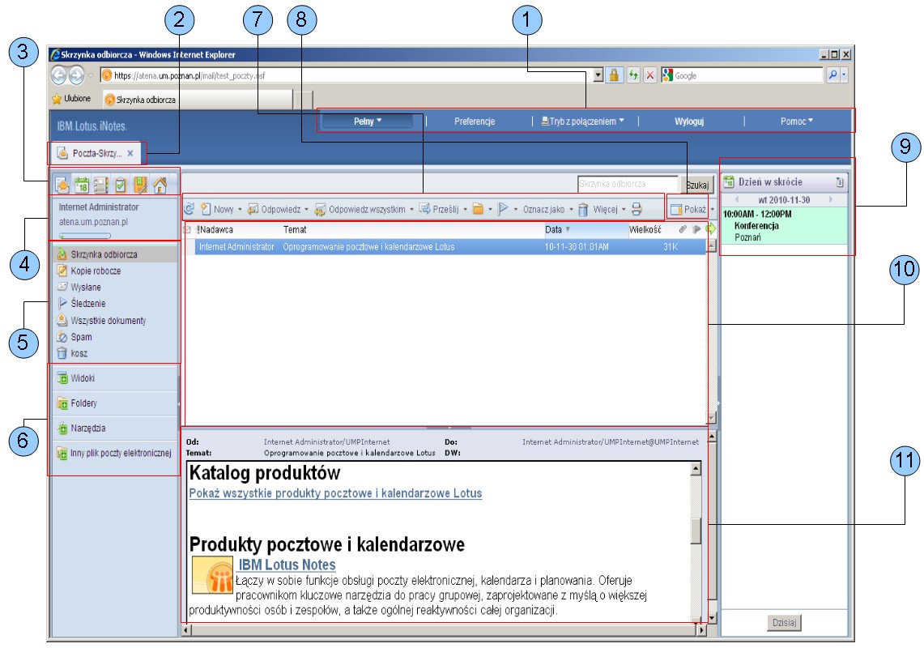Open the address bar URL dropdown arrow
924x648 pixels.
[598, 75]
